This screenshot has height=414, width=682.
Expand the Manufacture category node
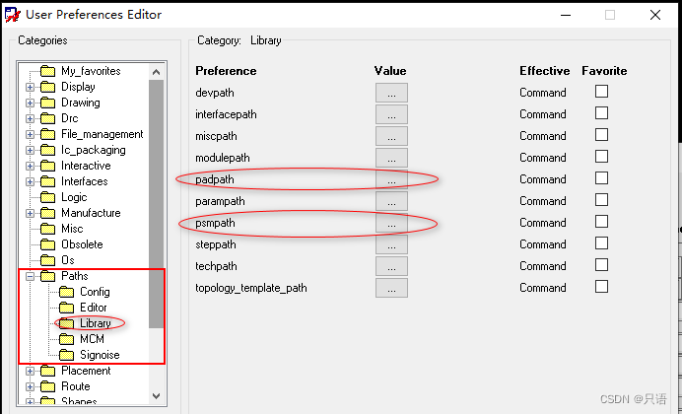(31, 213)
